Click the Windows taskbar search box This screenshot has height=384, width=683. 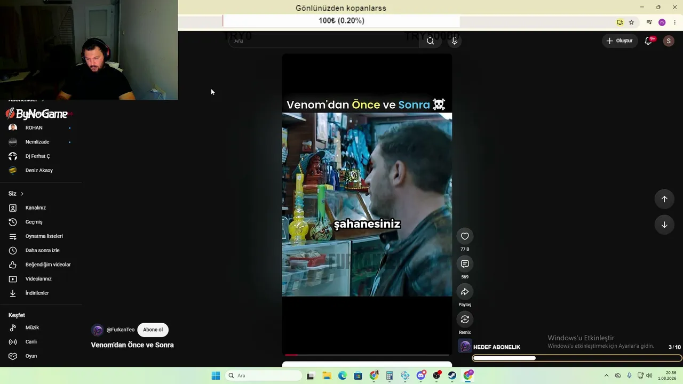[x=263, y=375]
